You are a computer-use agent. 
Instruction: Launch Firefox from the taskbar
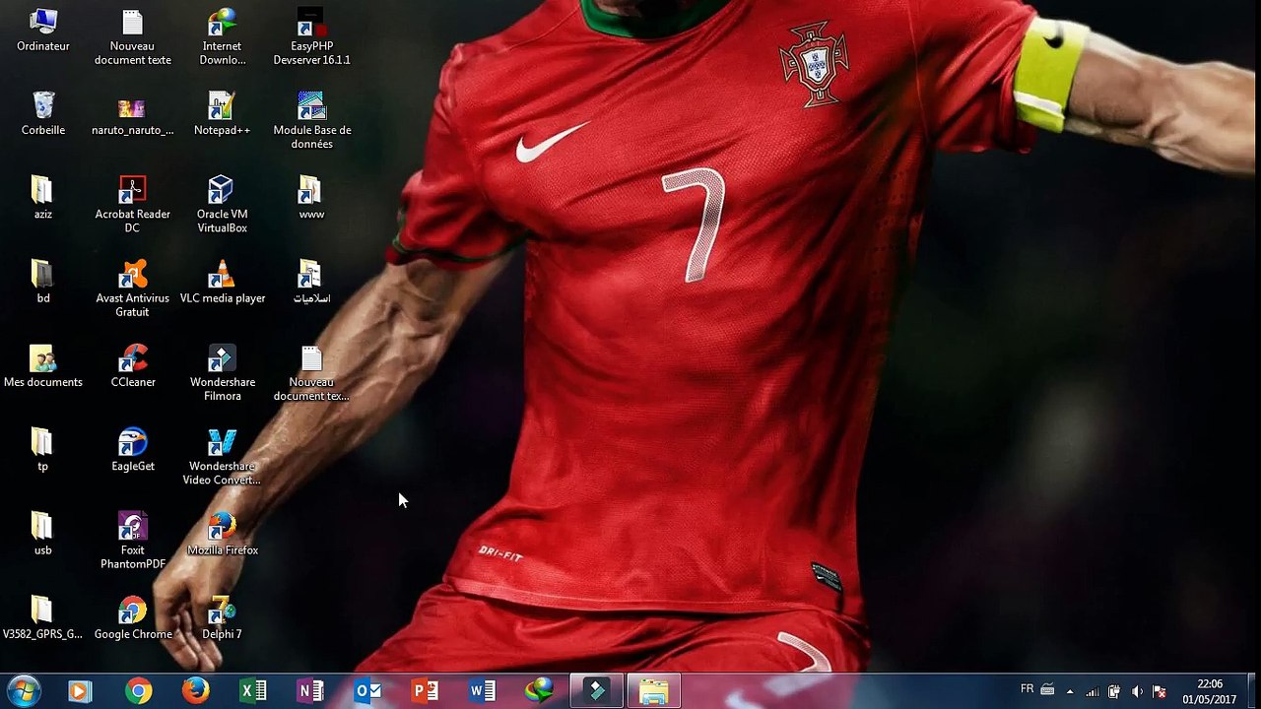click(195, 691)
